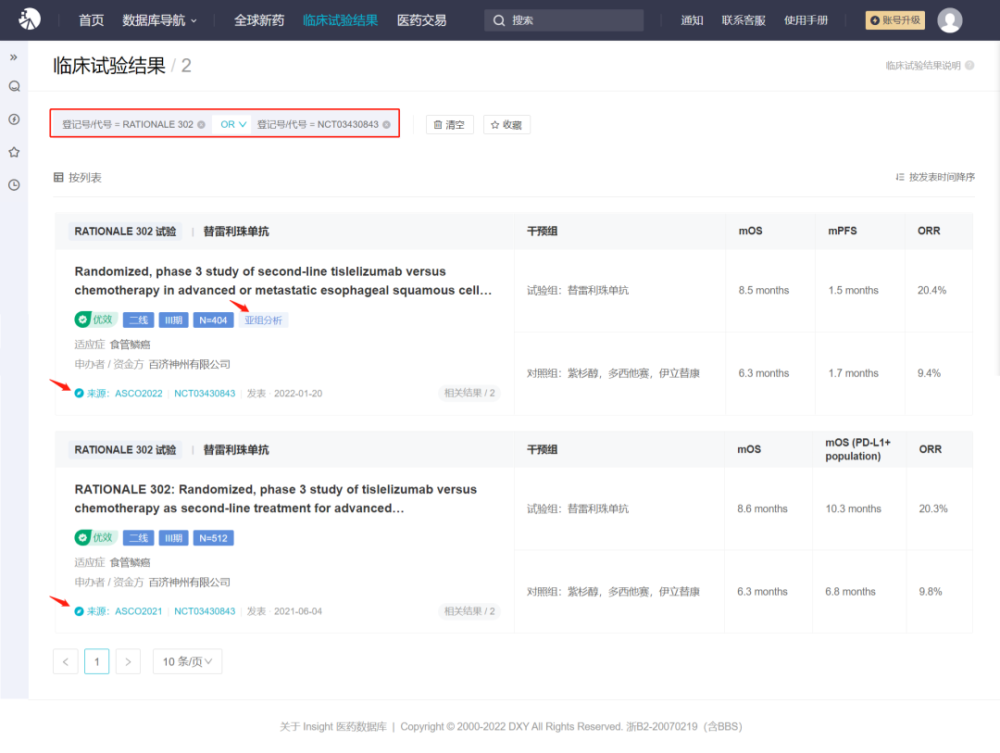Click the help icon beside 临床试验结果说明
Viewport: 1000px width, 753px height.
969,65
